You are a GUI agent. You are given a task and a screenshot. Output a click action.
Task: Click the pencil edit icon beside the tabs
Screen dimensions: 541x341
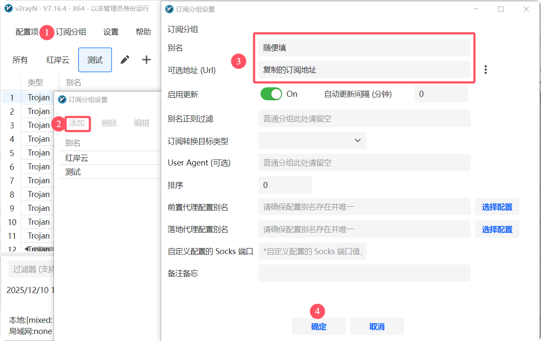(125, 60)
